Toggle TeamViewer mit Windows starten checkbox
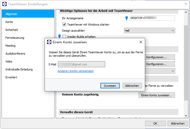This screenshot has height=129, width=190. tap(64, 25)
